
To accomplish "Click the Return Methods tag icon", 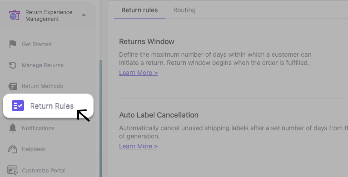I will tap(13, 86).
